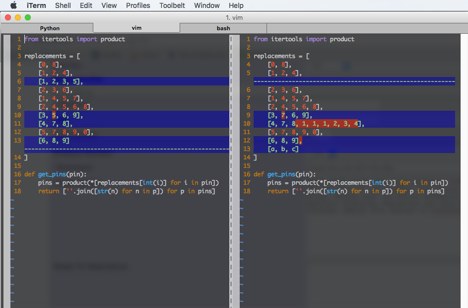Click the vertical split divider between diff panes
Viewport: 468px width, 308px height.
point(231,169)
